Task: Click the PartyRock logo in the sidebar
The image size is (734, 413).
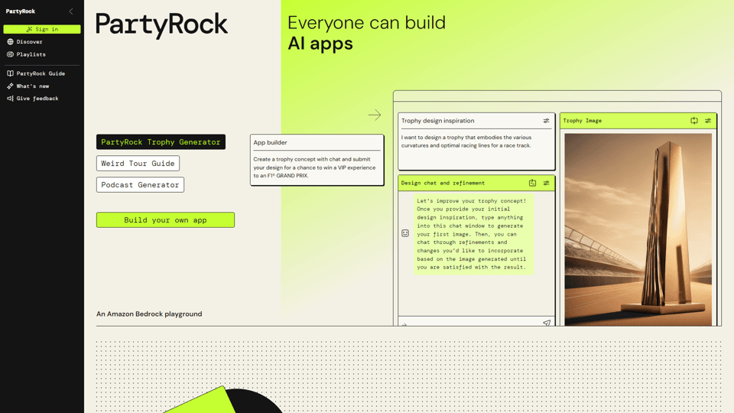Action: pos(21,11)
